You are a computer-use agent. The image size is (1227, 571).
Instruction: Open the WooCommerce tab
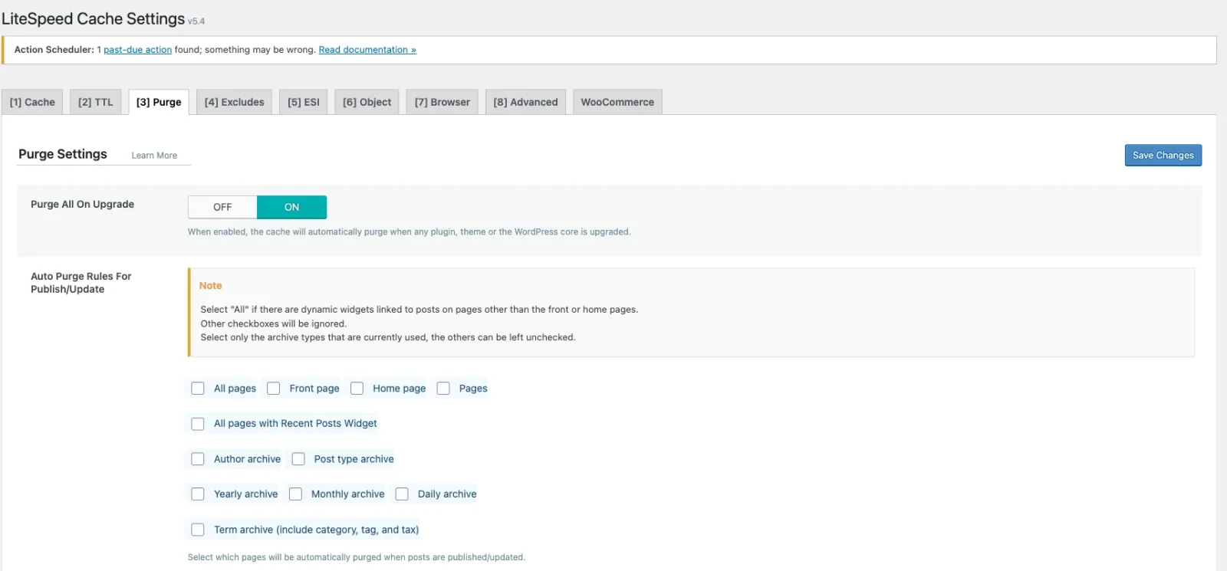(617, 102)
